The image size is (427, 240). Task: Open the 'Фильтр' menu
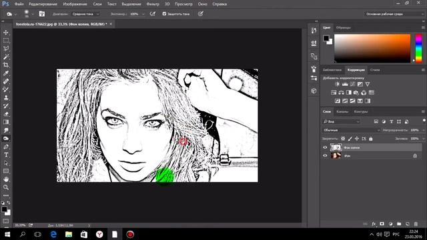[153, 4]
